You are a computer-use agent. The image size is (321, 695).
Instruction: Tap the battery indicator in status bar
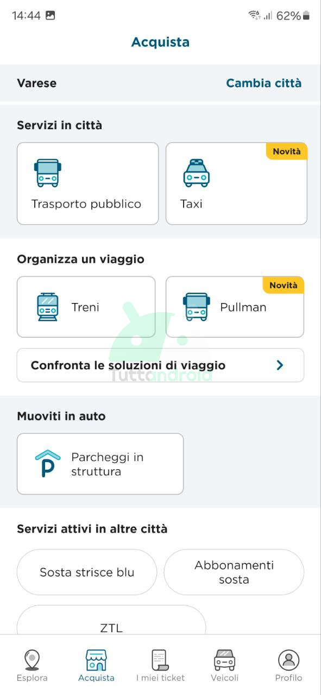pos(306,16)
